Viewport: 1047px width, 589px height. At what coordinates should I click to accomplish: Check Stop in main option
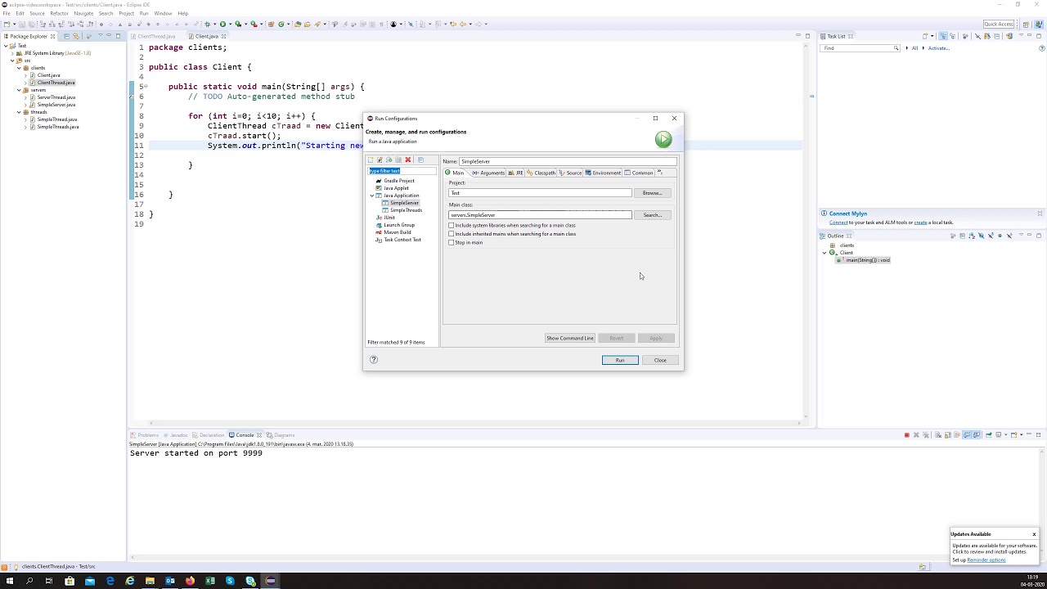click(451, 242)
